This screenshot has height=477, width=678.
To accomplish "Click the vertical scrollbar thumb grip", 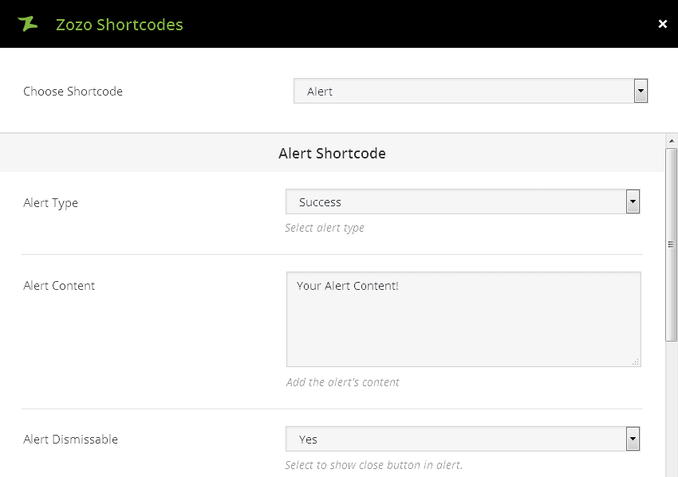I will 671,244.
